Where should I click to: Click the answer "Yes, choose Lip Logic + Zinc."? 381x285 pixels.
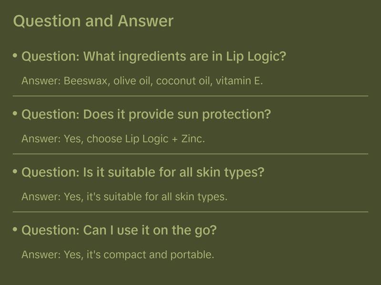pos(113,139)
